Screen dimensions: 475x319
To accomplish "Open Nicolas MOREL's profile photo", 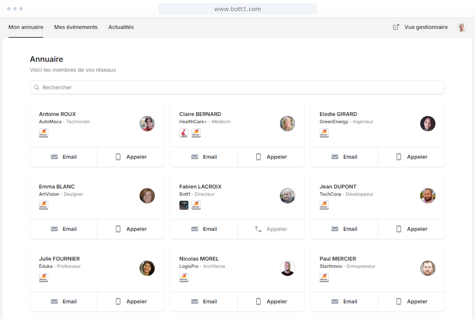I will [287, 268].
